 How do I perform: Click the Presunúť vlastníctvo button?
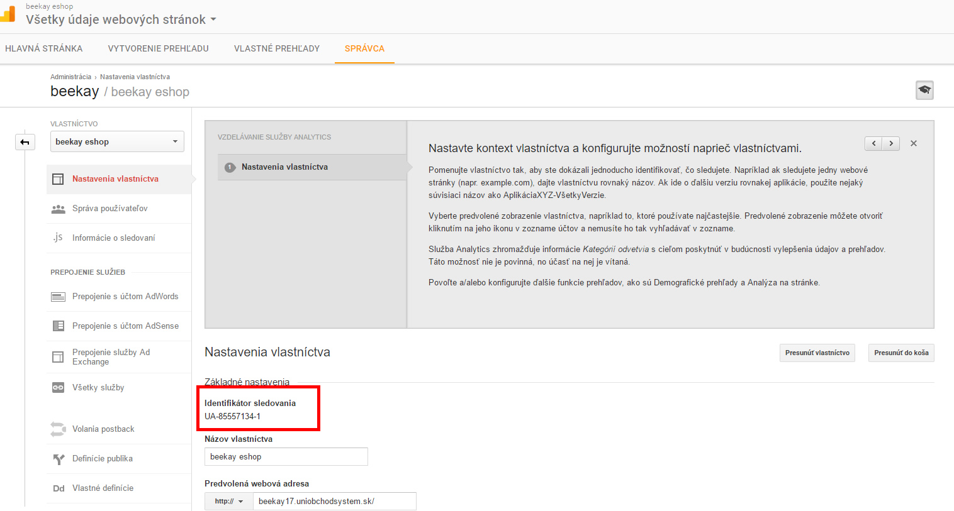(817, 353)
